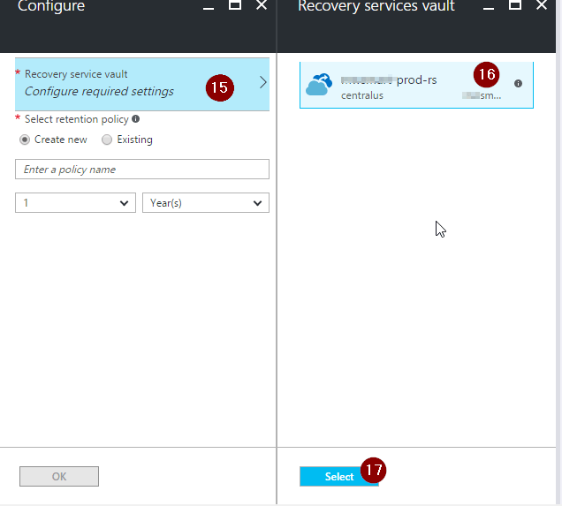Minimize the Recovery services vault blade
This screenshot has height=506, width=562.
[489, 6]
